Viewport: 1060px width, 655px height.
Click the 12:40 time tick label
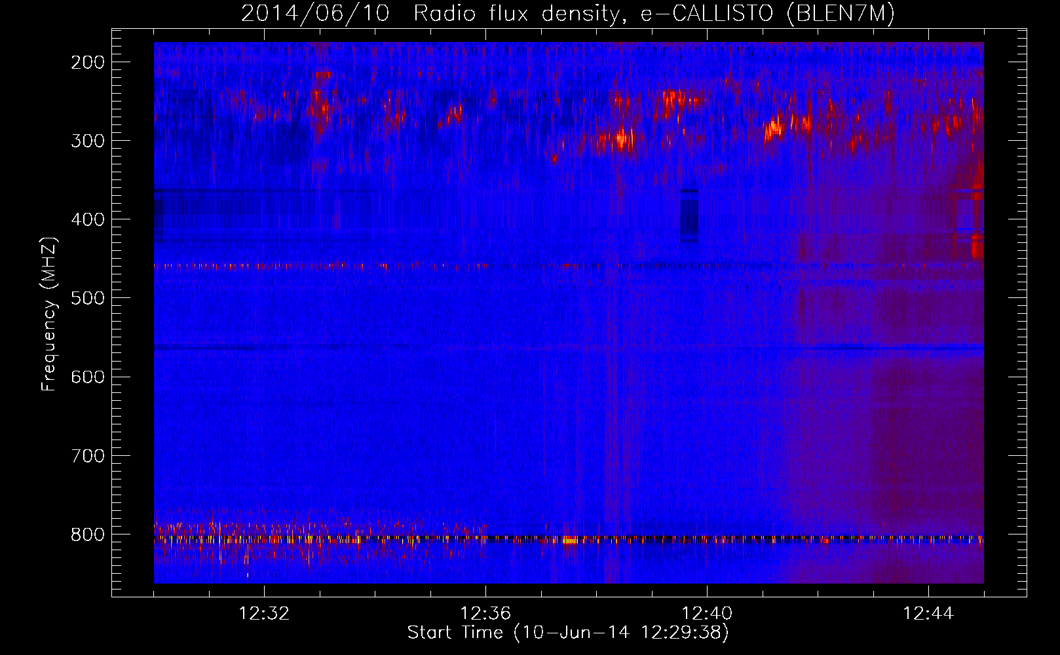(x=707, y=614)
